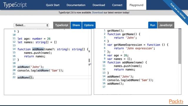Open the Options button

(89, 25)
